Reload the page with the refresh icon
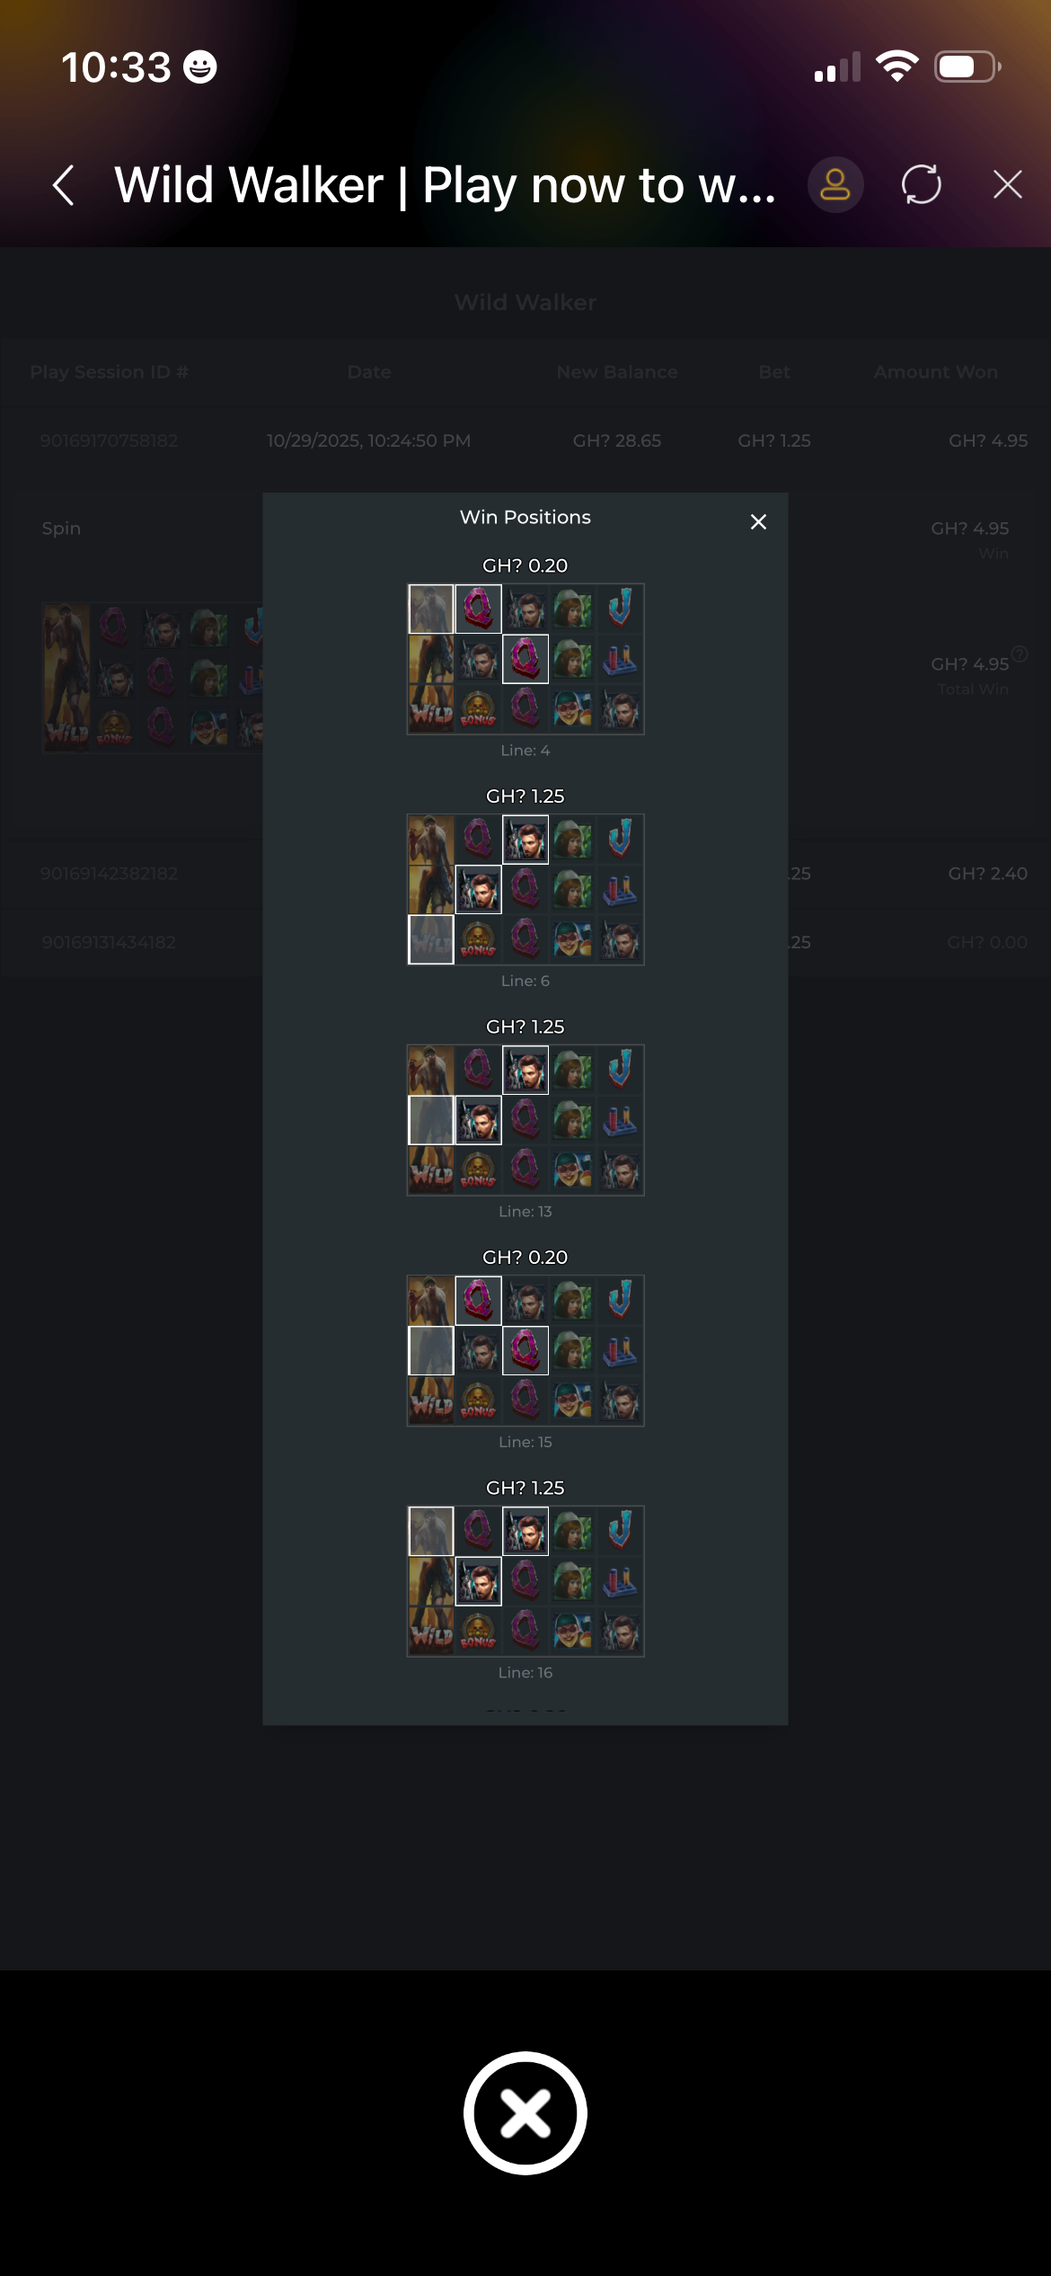Viewport: 1051px width, 2276px height. pyautogui.click(x=922, y=185)
